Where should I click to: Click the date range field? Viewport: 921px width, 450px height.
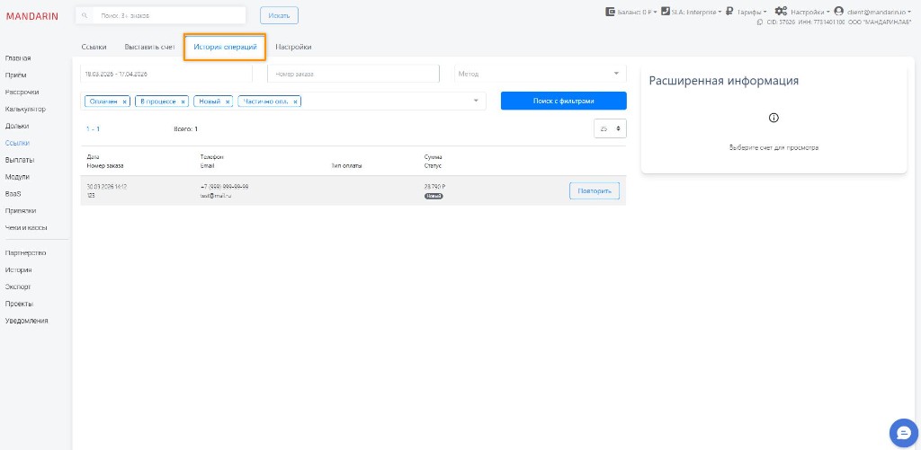click(169, 74)
